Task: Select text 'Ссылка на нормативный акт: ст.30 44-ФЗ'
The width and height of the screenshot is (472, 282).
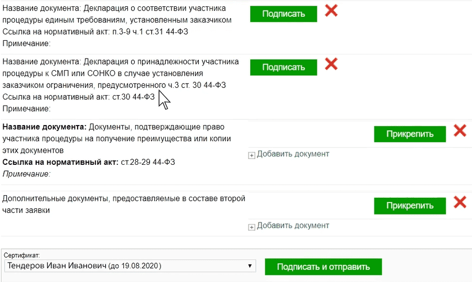Action: (79, 97)
